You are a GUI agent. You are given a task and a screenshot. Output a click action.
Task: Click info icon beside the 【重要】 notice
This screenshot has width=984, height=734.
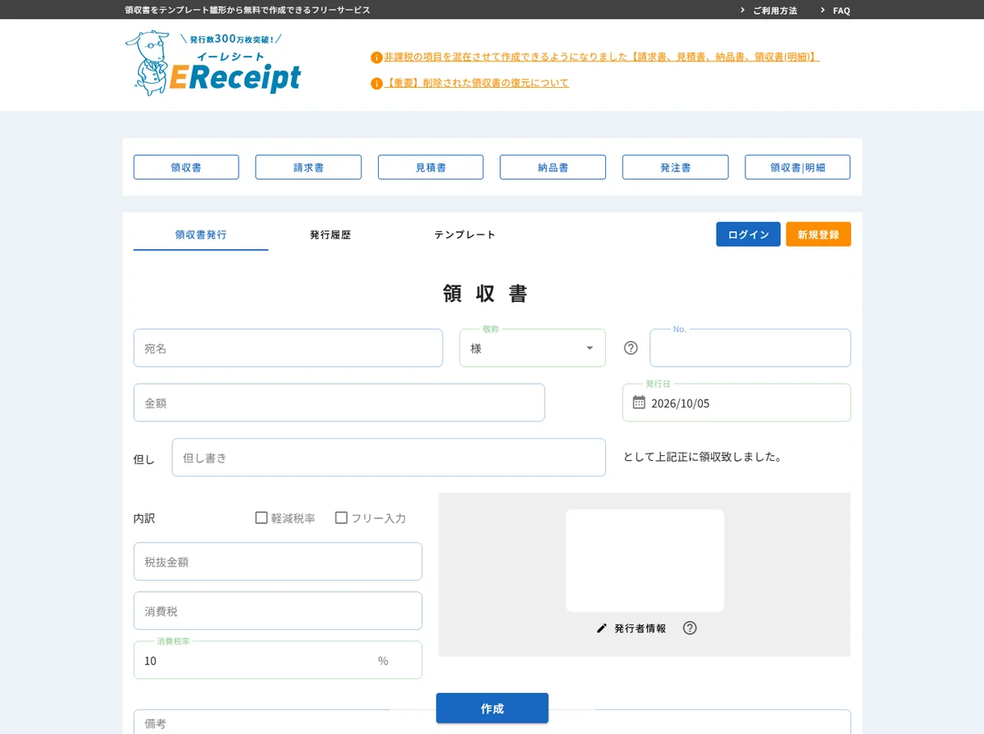(x=376, y=84)
